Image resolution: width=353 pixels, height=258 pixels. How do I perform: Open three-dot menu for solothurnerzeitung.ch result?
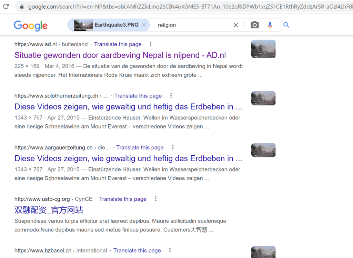(171, 96)
